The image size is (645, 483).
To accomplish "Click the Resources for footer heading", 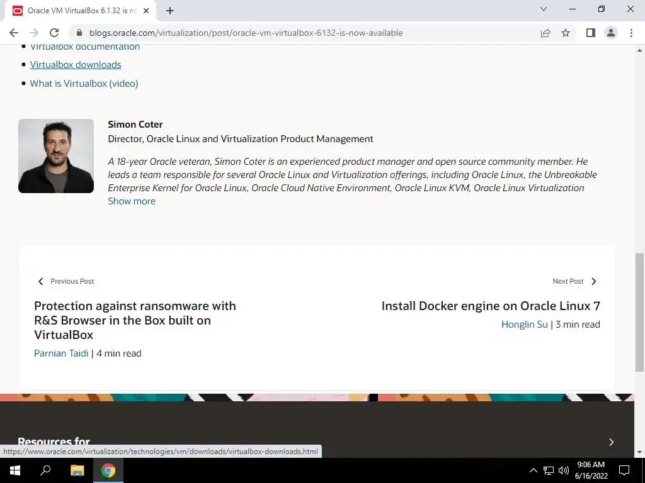I will tap(54, 441).
